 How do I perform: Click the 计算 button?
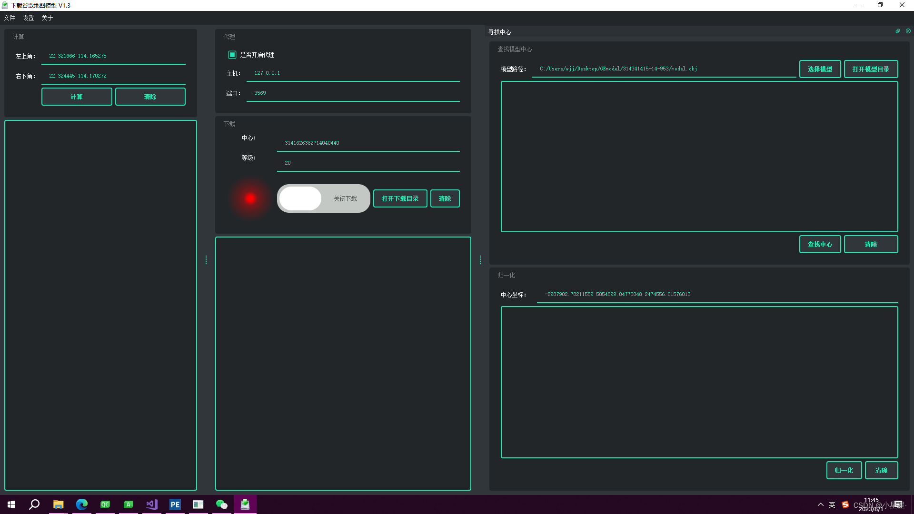[x=77, y=97]
